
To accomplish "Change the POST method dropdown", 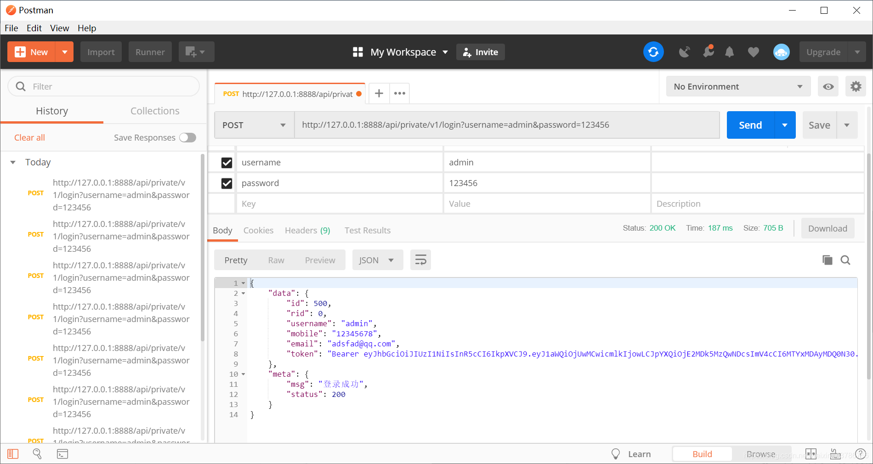I will pos(254,125).
